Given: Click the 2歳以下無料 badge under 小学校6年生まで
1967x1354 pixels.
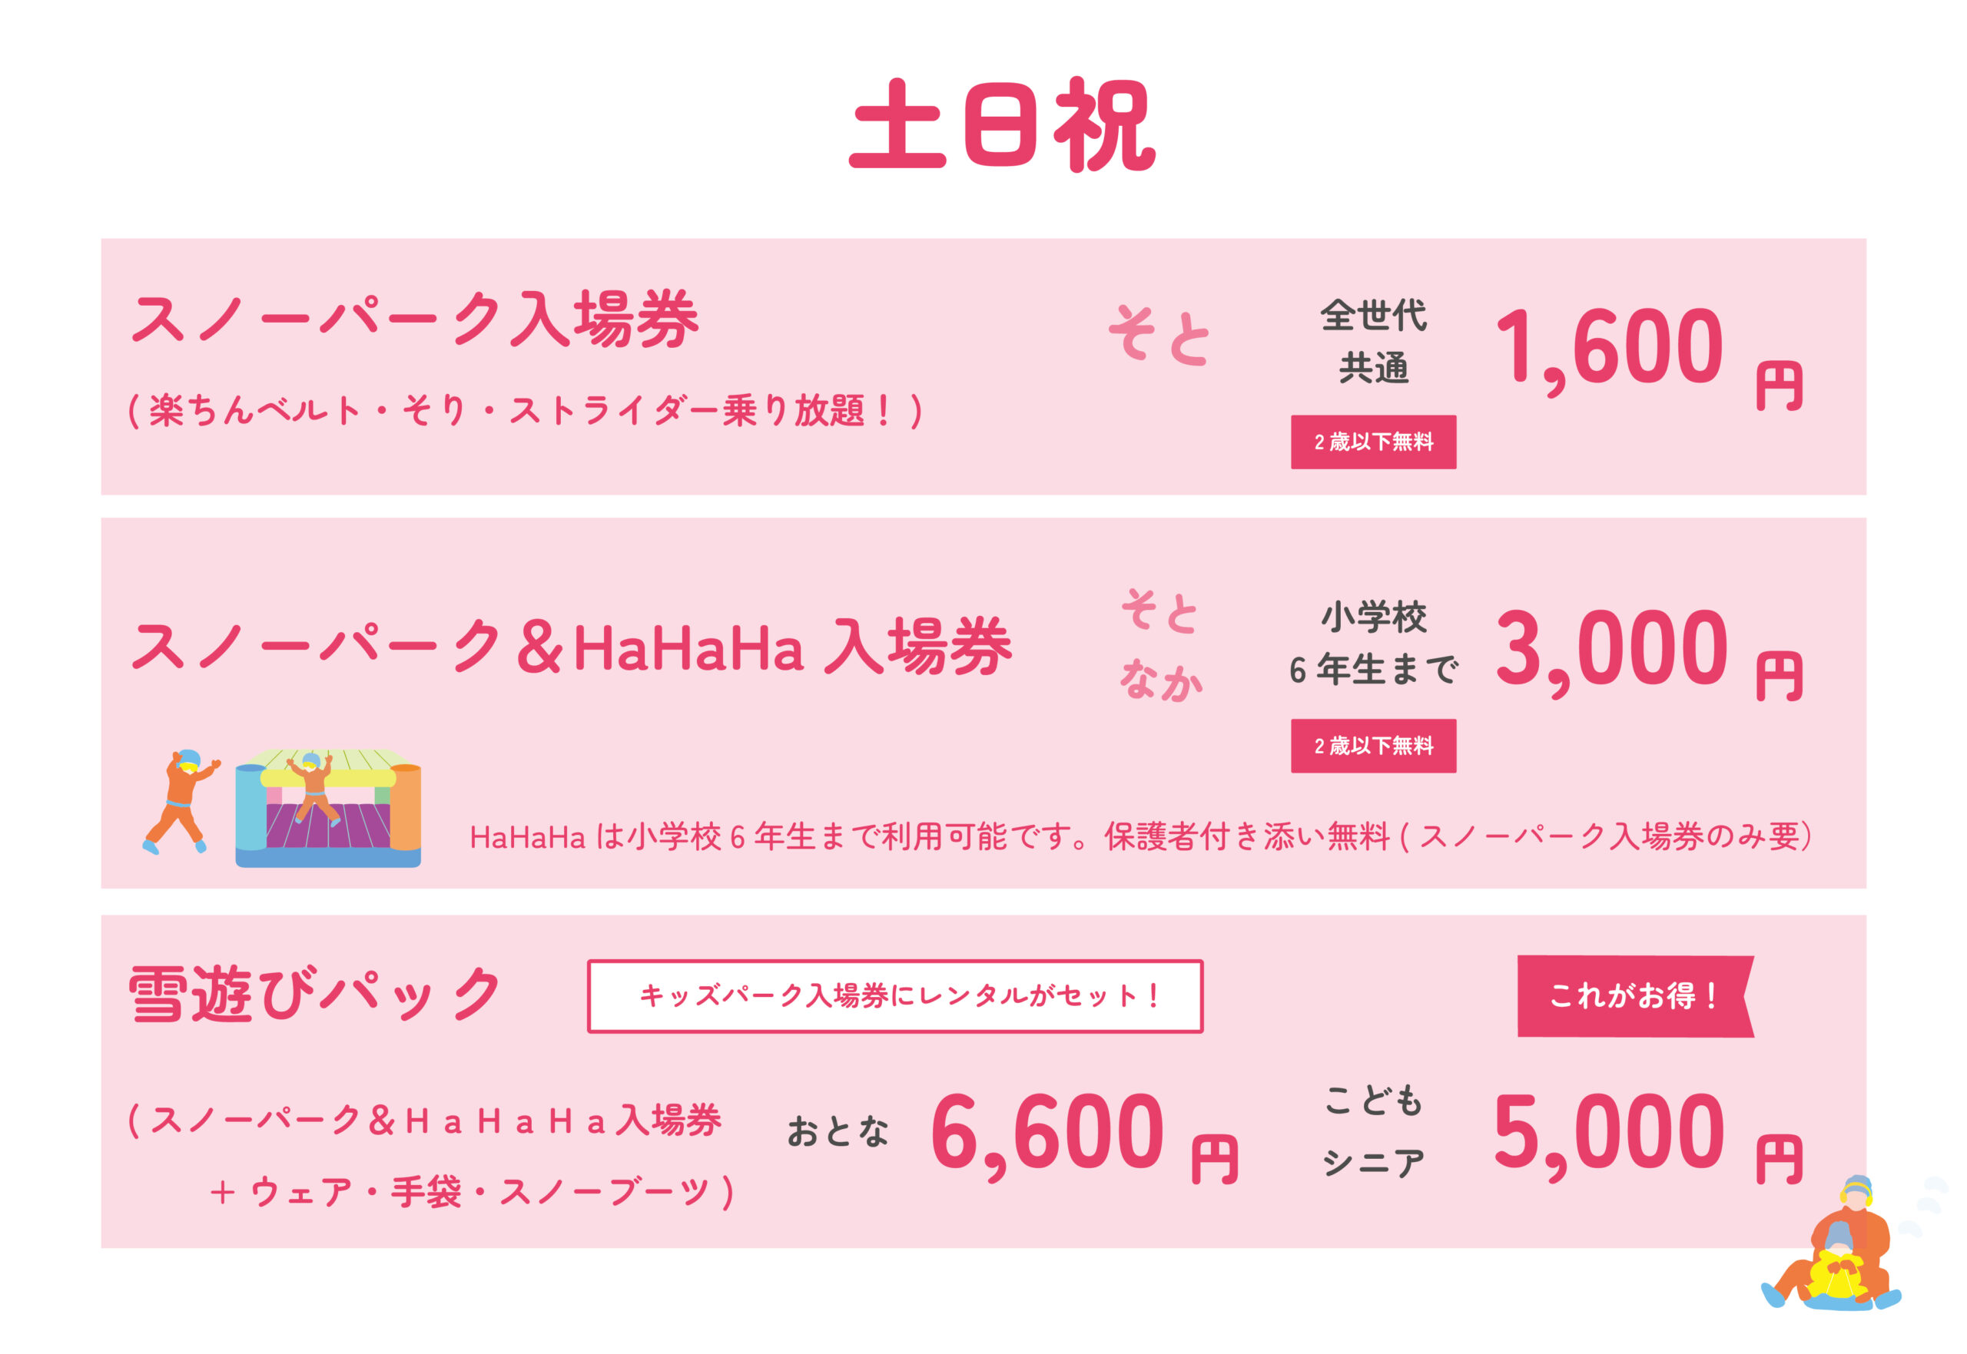Looking at the screenshot, I should (1373, 746).
